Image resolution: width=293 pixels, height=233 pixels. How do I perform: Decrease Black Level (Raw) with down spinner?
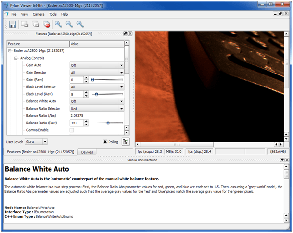86,96
